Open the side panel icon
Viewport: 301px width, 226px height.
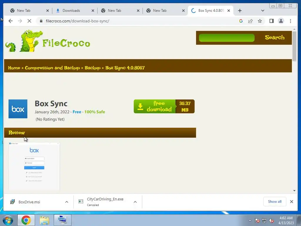click(x=271, y=21)
